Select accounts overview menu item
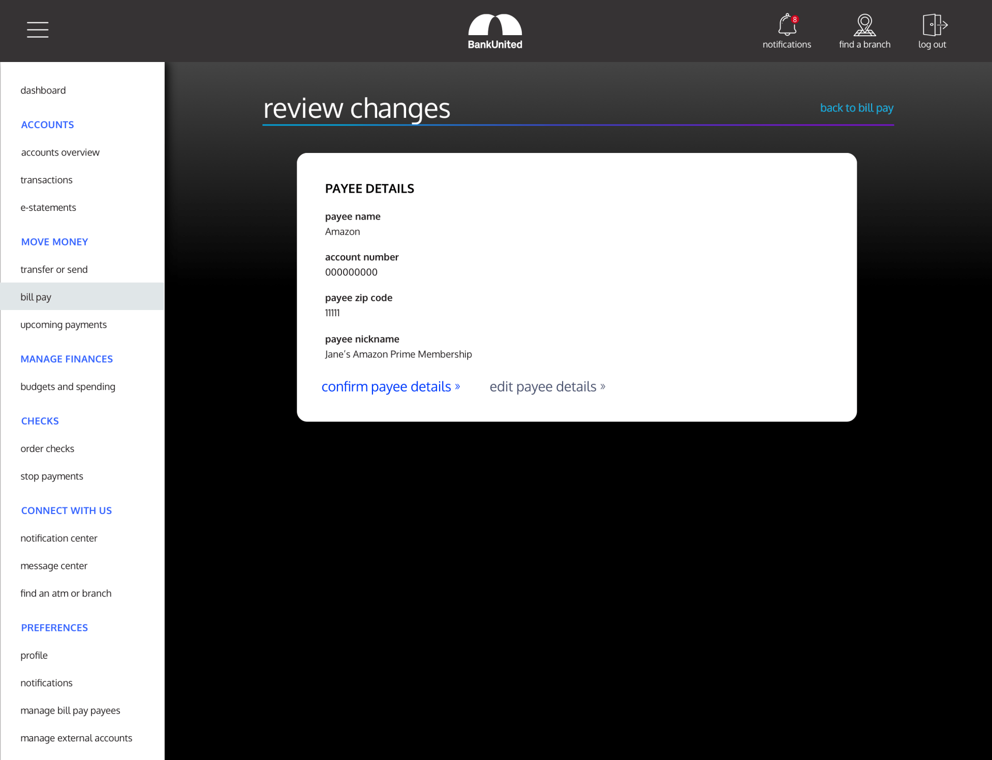 [60, 152]
